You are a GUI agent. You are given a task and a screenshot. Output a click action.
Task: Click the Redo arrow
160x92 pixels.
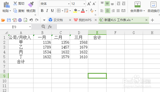37,20
